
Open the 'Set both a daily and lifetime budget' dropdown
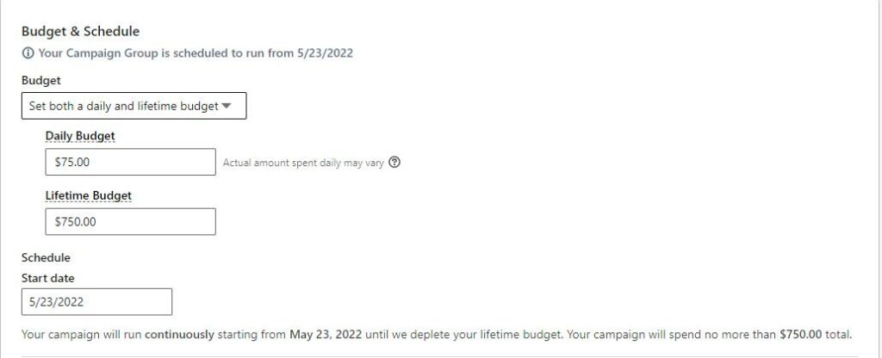pos(134,106)
